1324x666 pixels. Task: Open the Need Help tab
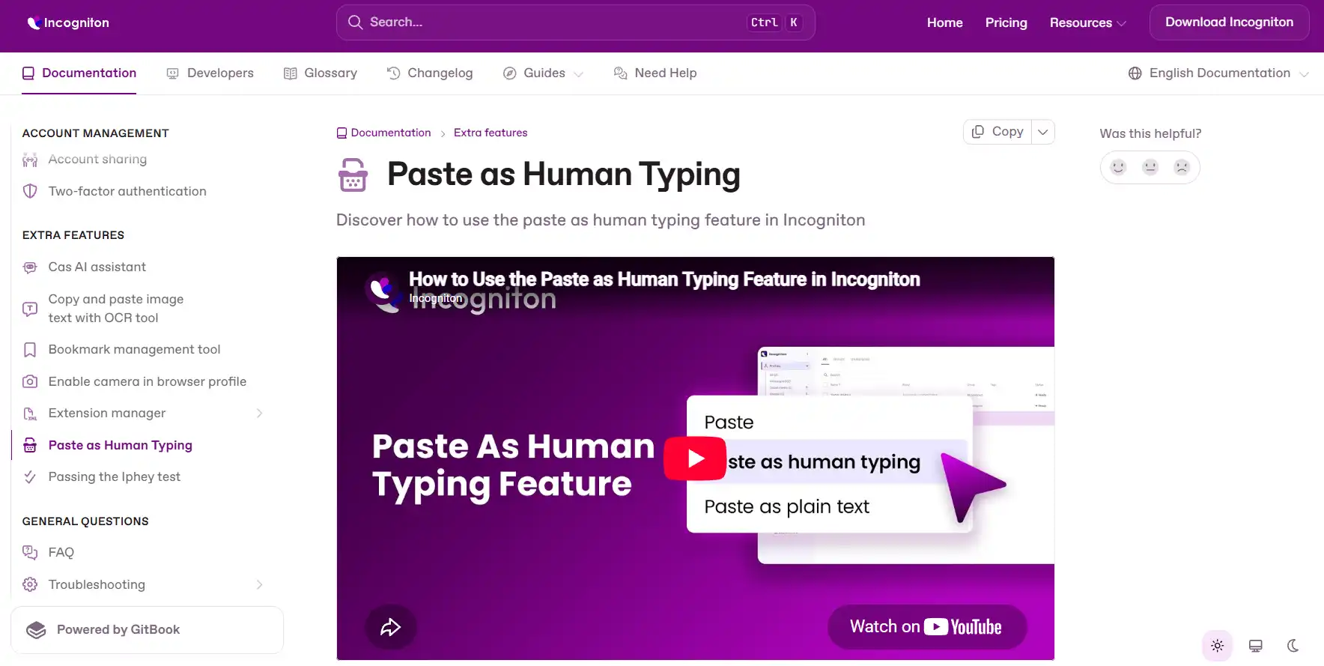(x=655, y=73)
